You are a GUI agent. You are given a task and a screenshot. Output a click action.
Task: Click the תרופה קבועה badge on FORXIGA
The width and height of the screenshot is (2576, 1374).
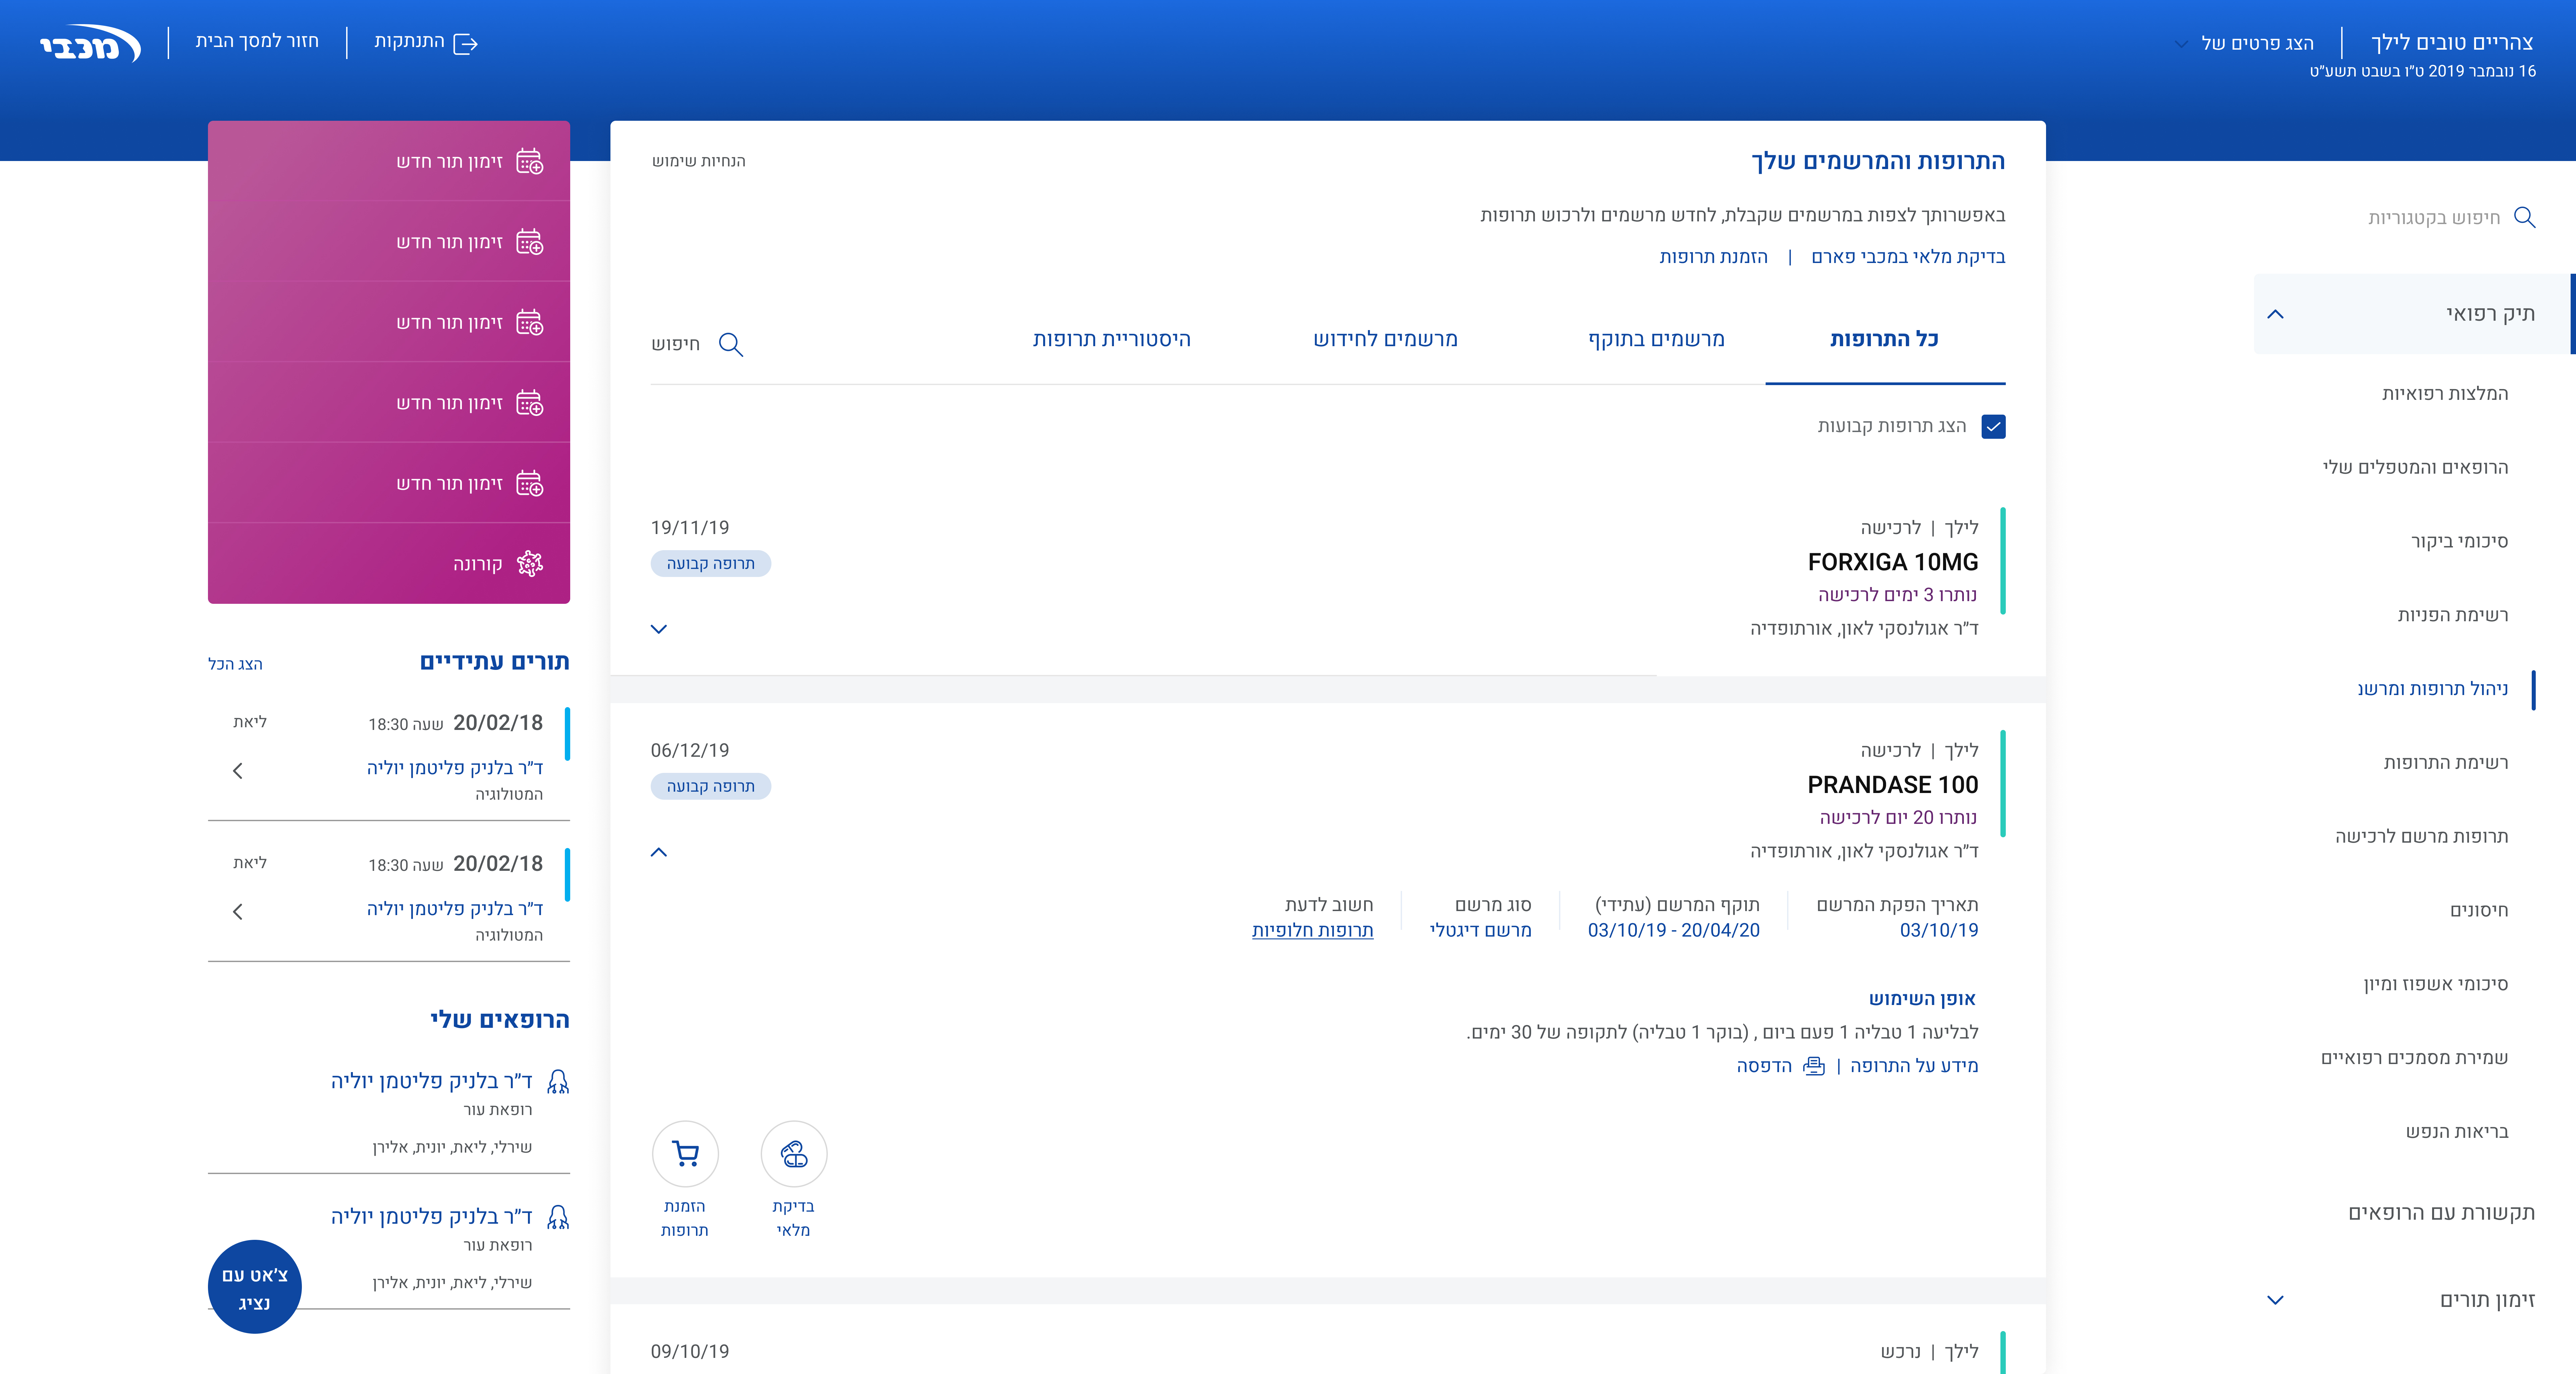(x=711, y=564)
